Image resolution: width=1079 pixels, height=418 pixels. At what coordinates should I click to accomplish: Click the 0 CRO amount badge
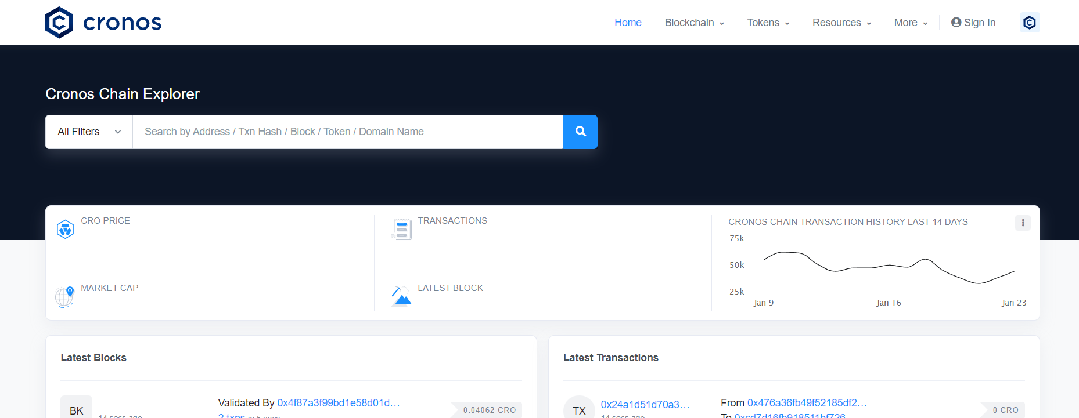[x=1003, y=410]
